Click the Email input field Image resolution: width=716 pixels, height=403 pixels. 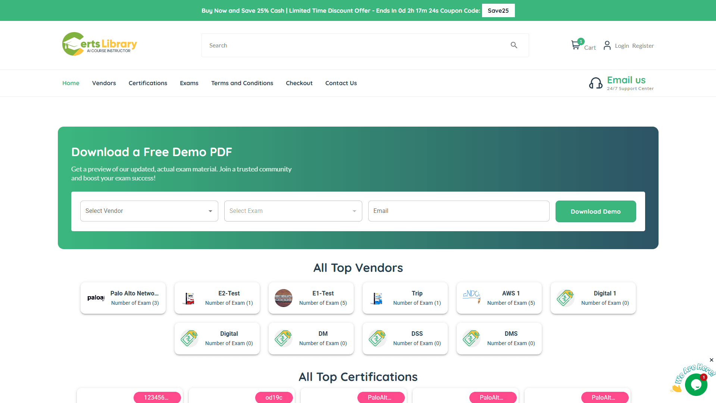(x=459, y=211)
